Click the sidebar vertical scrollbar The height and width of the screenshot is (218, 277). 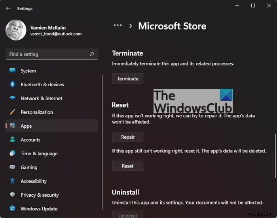click(102, 142)
